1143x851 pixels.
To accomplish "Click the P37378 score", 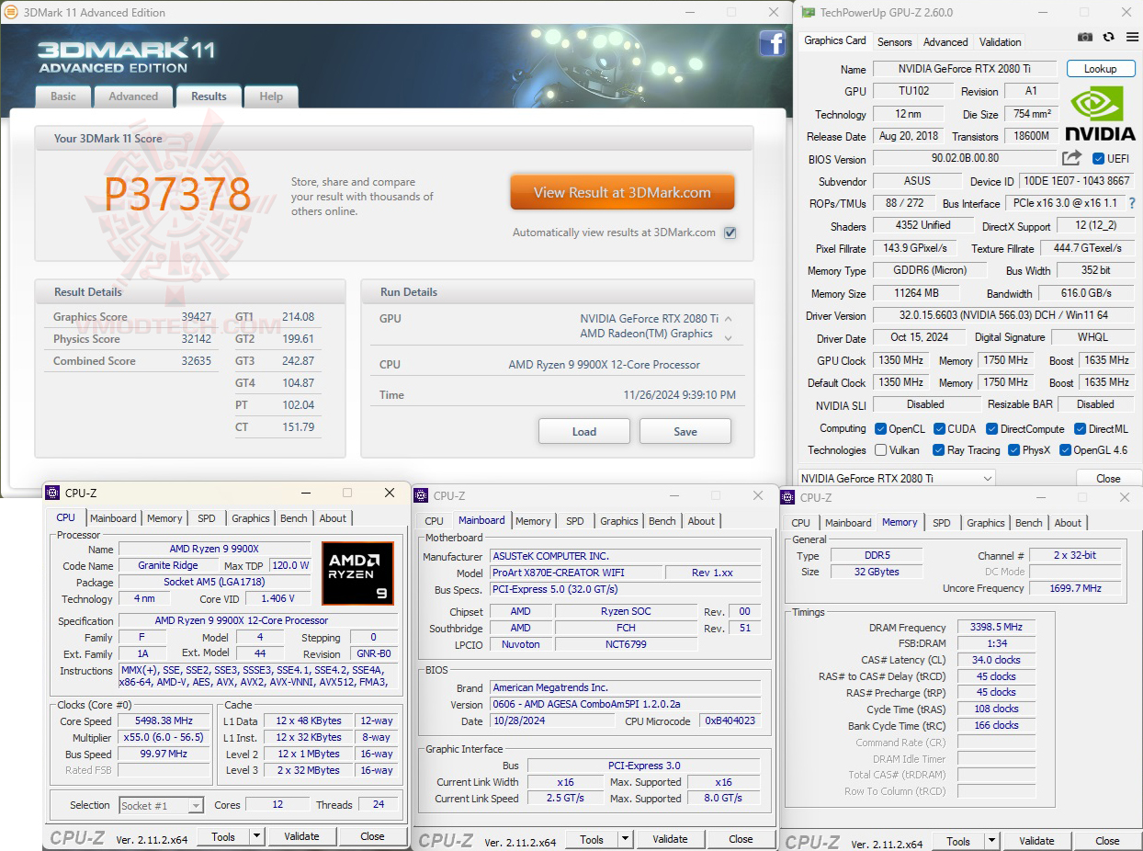I will [x=177, y=194].
